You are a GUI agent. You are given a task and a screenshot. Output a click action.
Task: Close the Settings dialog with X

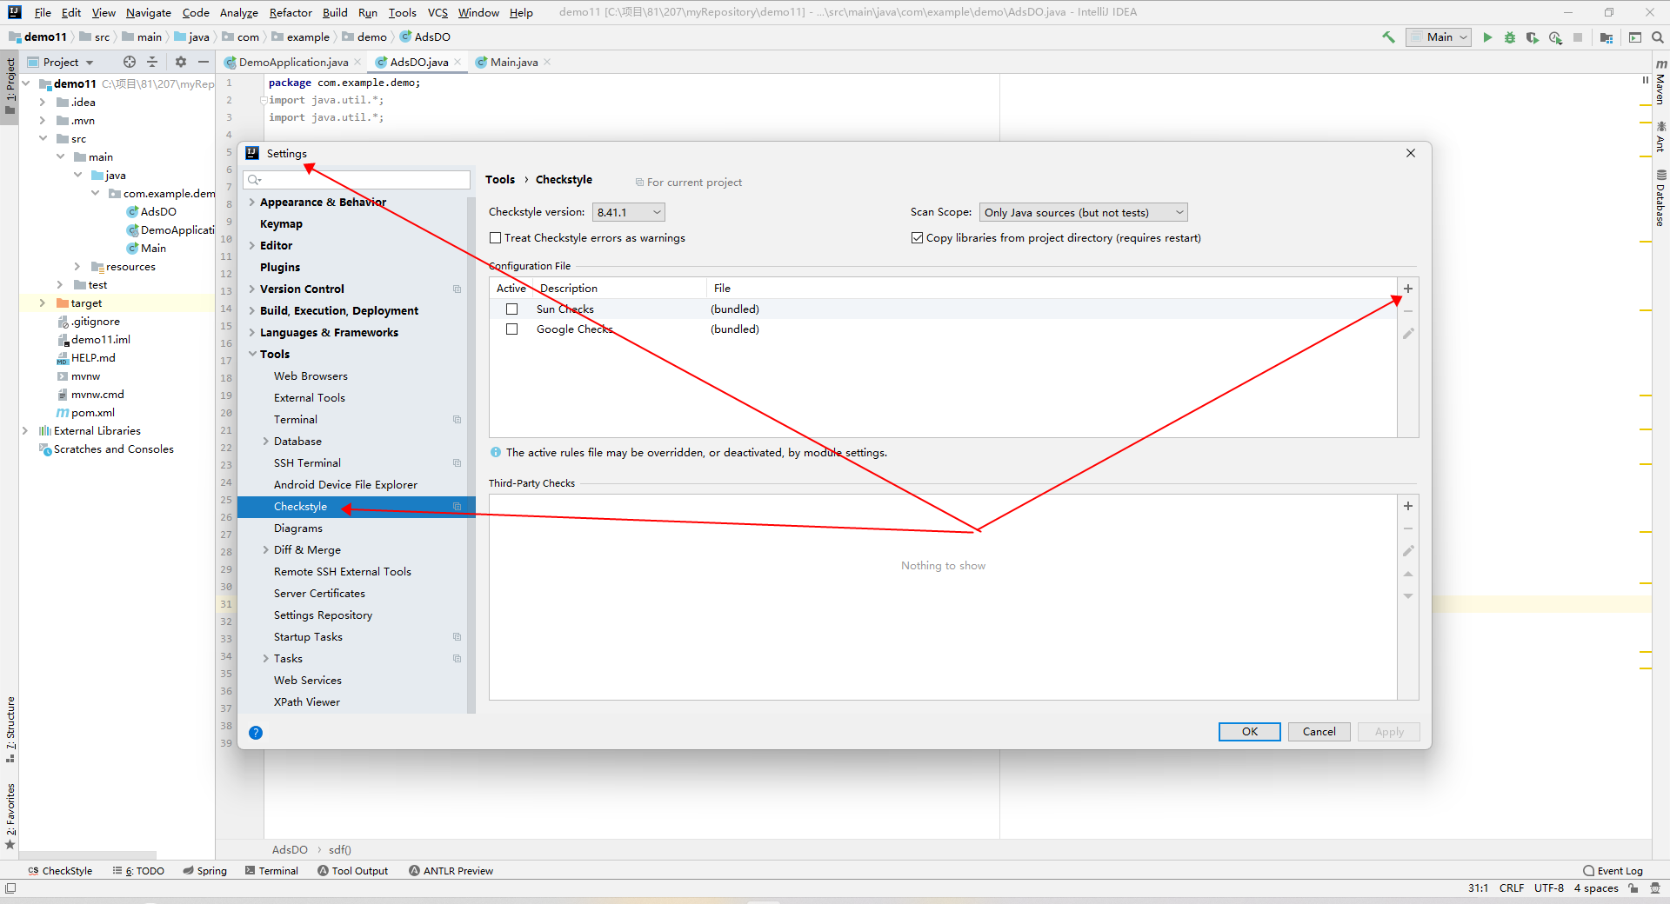[1411, 154]
